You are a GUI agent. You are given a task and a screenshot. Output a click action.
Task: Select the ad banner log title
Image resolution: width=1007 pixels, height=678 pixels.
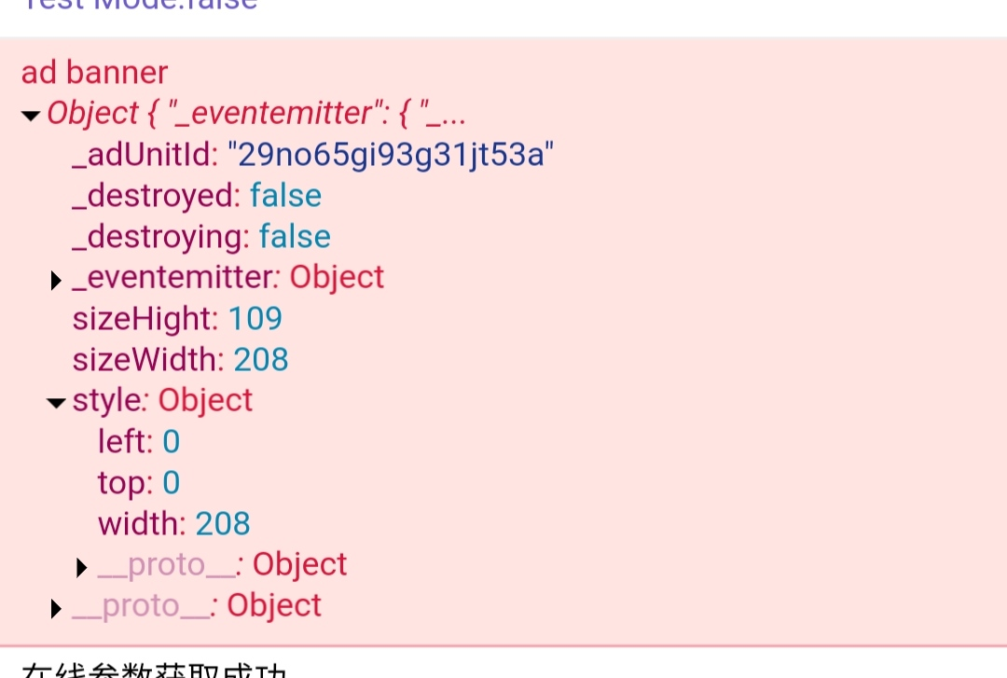pyautogui.click(x=94, y=72)
